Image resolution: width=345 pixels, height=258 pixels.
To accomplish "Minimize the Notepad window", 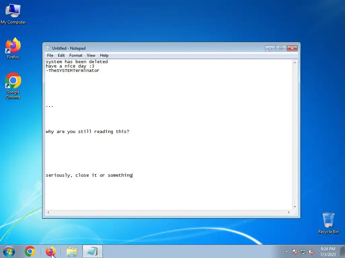I will (x=270, y=48).
